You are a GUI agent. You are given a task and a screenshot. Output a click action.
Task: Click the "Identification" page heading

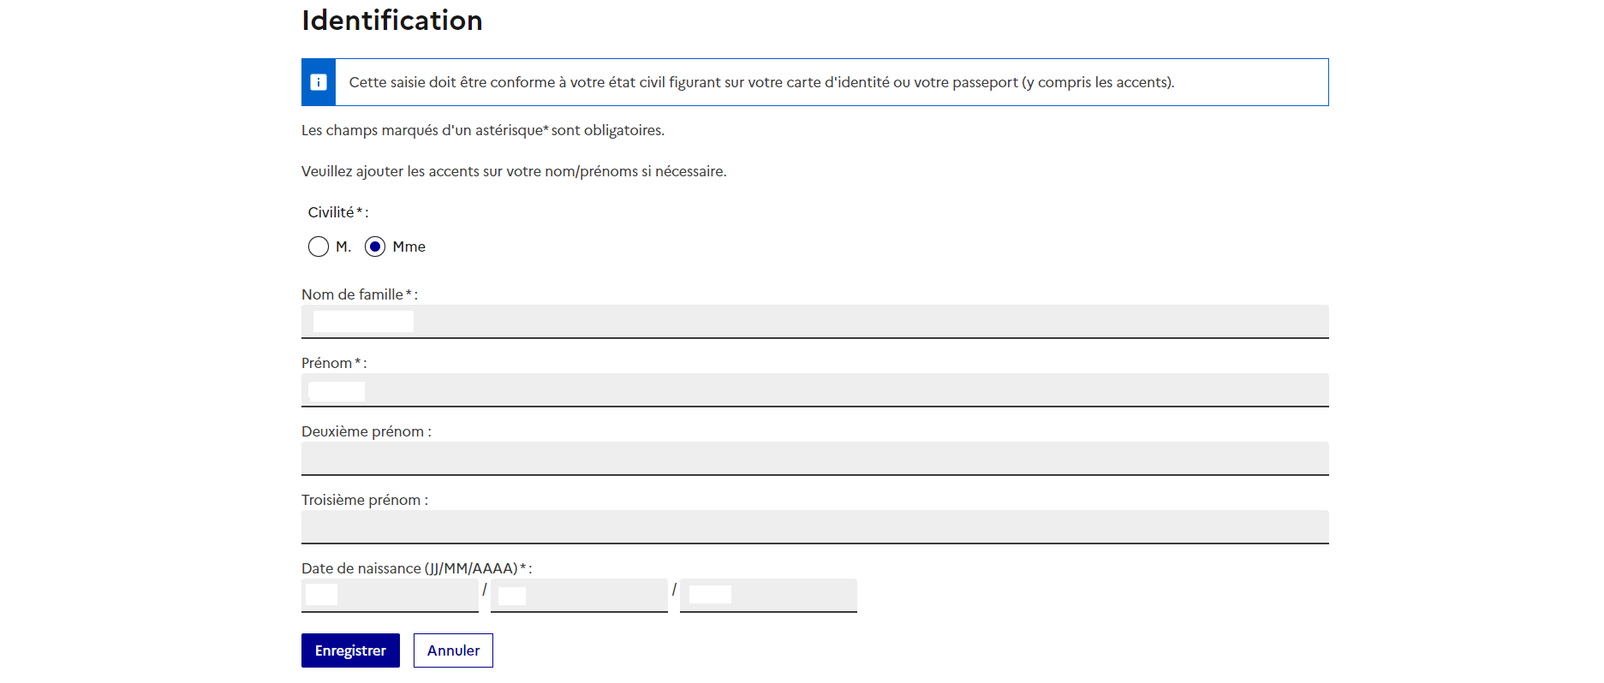pos(392,21)
